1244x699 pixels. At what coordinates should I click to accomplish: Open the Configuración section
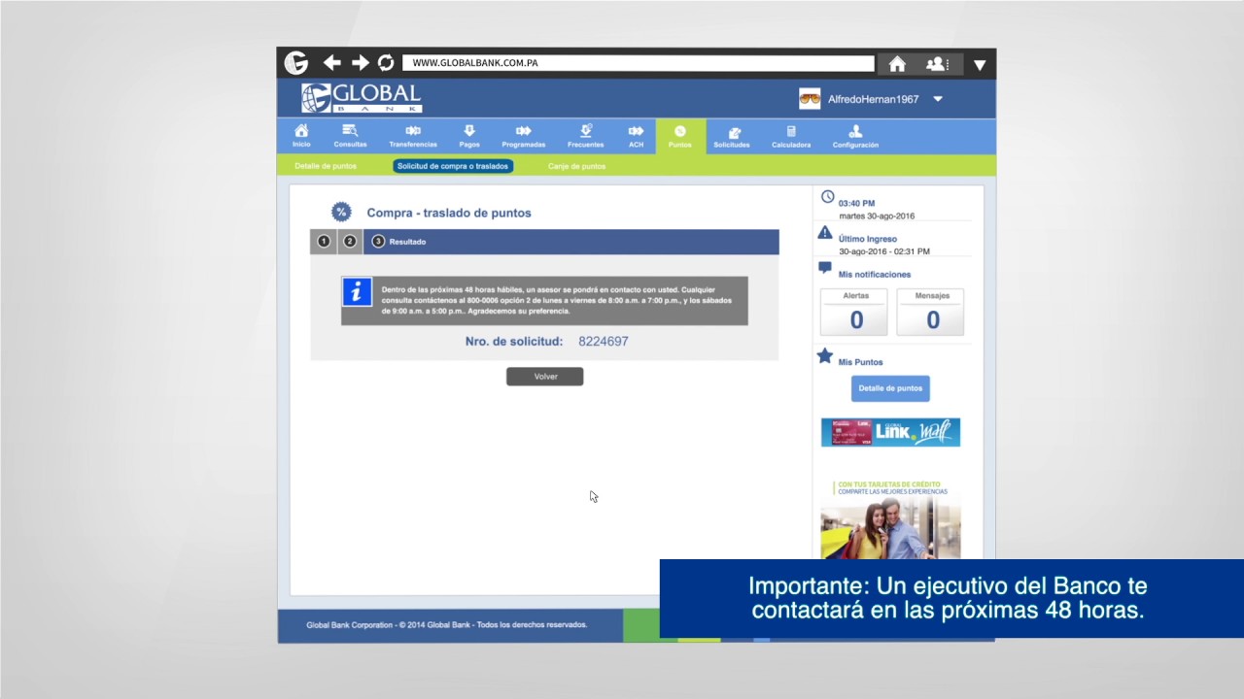pyautogui.click(x=855, y=137)
